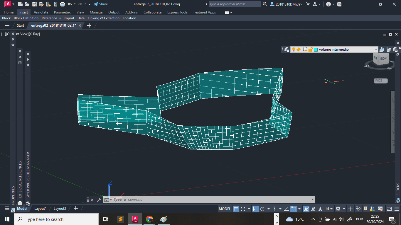
Task: Create a new drawing from Quick Access
Action: 20,4
